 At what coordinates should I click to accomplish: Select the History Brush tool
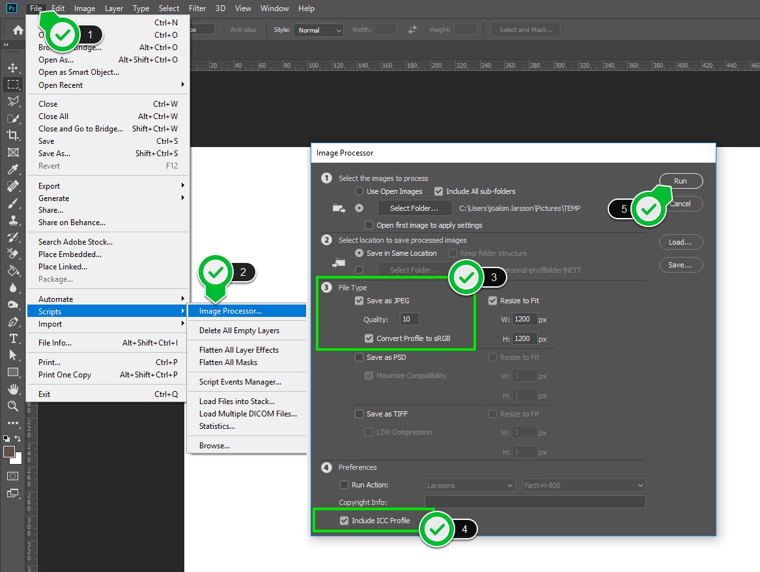pyautogui.click(x=13, y=237)
